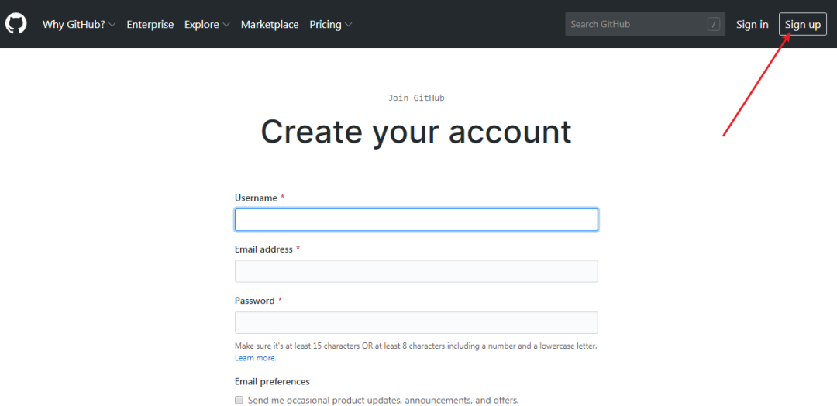The width and height of the screenshot is (837, 406).
Task: Click the Explore menu label
Action: [x=201, y=25]
